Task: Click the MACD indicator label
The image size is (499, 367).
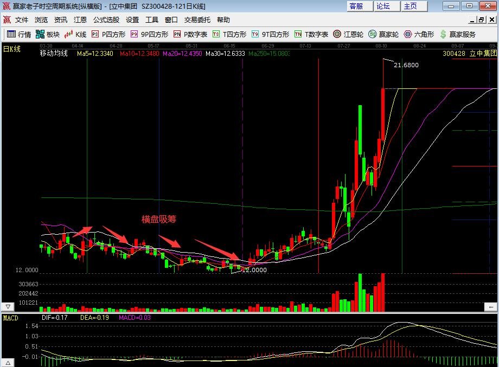Action: click(x=11, y=318)
